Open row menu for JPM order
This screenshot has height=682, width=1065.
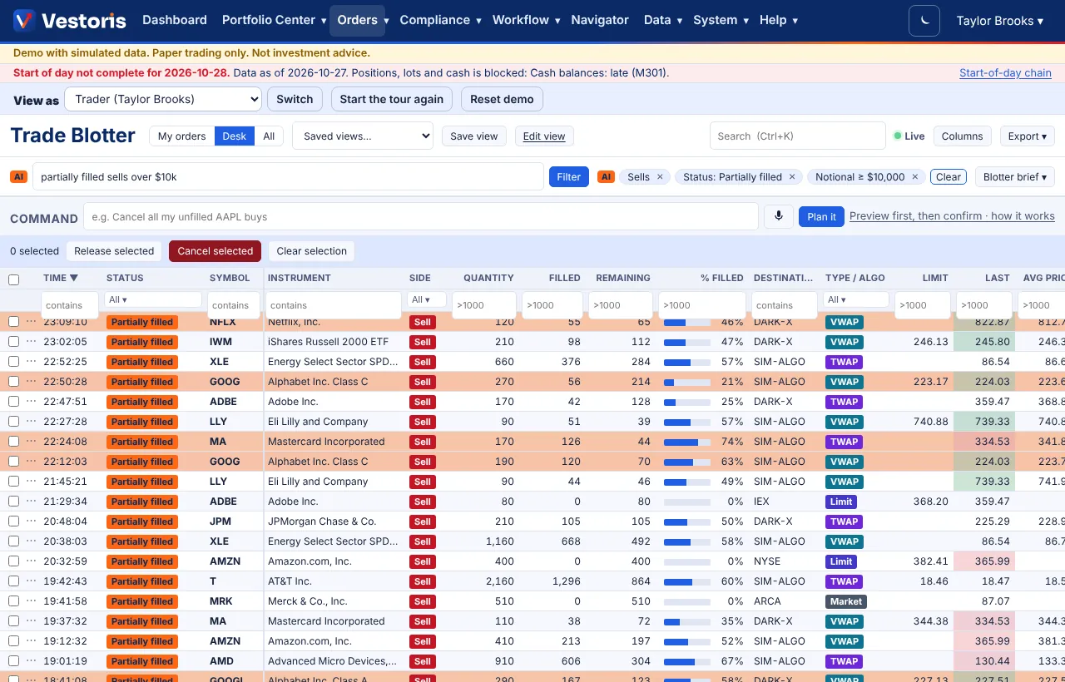click(x=32, y=521)
